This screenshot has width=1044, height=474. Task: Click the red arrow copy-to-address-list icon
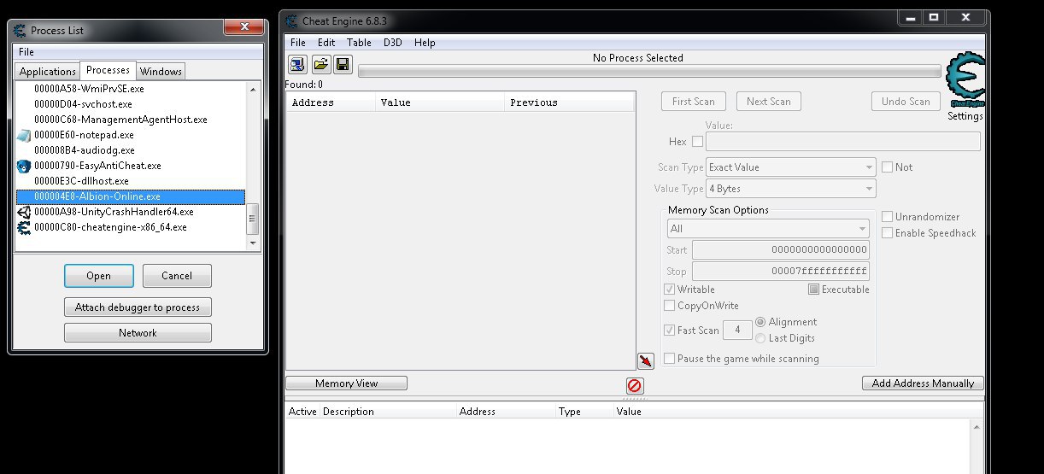coord(645,361)
